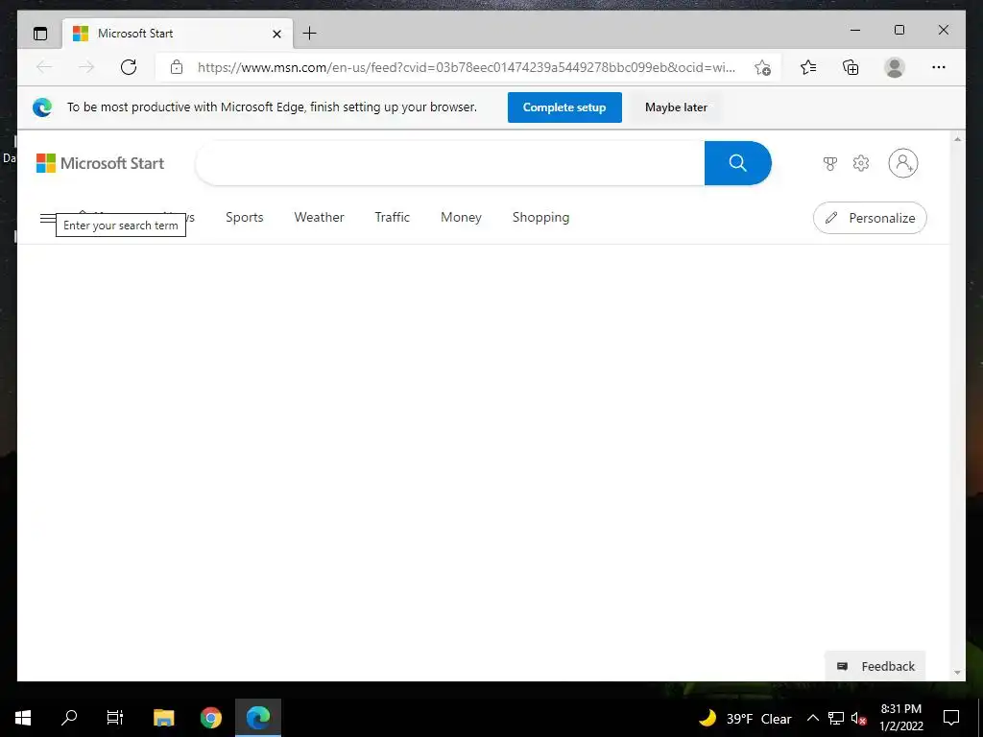Open Microsoft Rewards trophy icon
Viewport: 983px width, 737px height.
(x=830, y=163)
